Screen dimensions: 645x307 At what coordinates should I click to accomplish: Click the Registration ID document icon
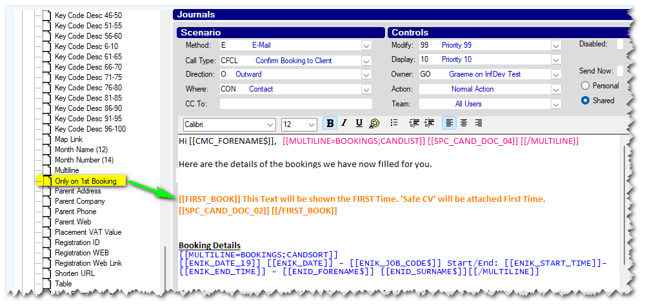(48, 243)
